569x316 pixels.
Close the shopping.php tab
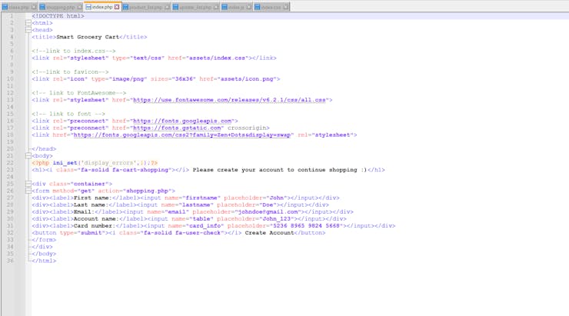79,7
